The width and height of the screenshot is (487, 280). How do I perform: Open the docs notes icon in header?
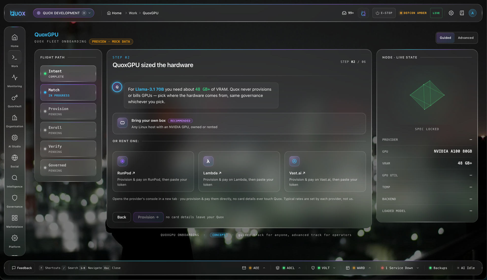pyautogui.click(x=462, y=13)
